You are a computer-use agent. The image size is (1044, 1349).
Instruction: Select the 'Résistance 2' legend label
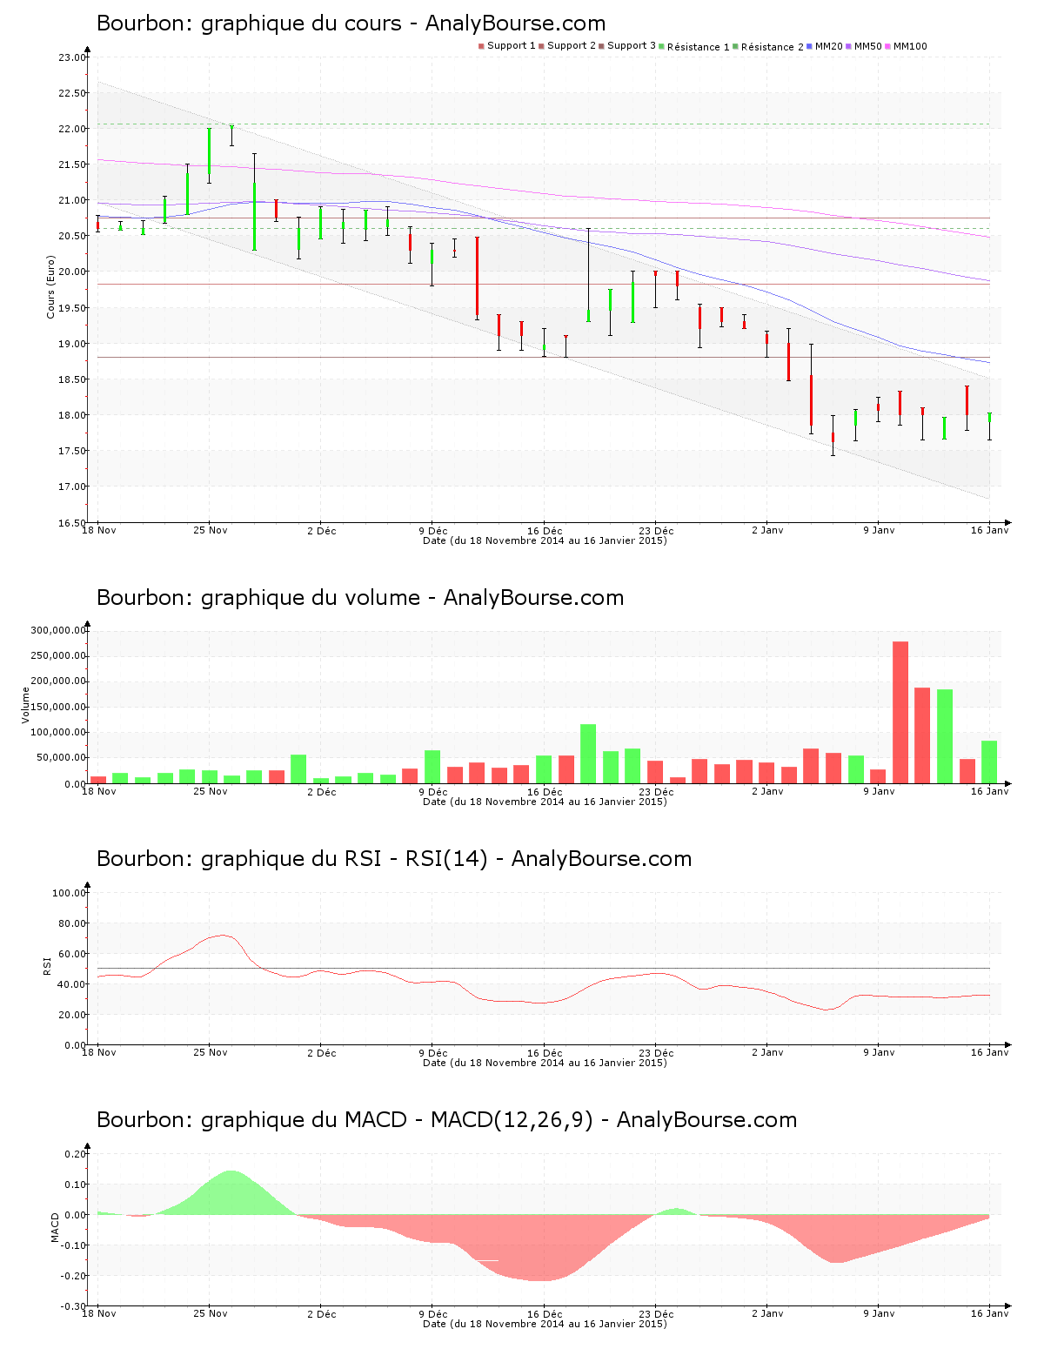tap(773, 47)
